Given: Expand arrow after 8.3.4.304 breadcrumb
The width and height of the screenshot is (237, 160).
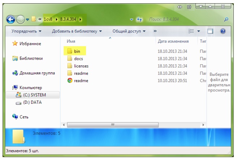Looking at the screenshot, I should [81, 20].
